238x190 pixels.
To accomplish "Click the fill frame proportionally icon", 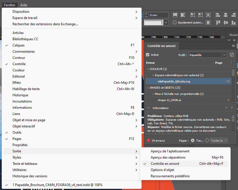I will [x=175, y=15].
